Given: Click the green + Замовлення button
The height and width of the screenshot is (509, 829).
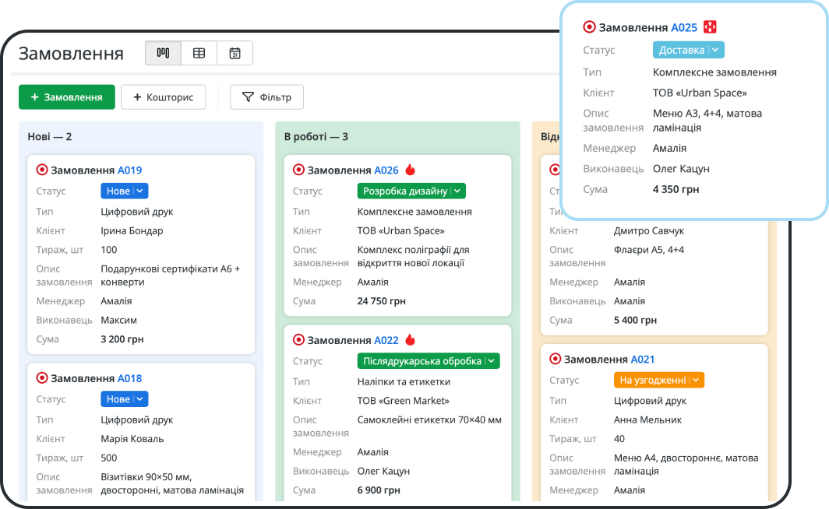Looking at the screenshot, I should click(x=67, y=97).
